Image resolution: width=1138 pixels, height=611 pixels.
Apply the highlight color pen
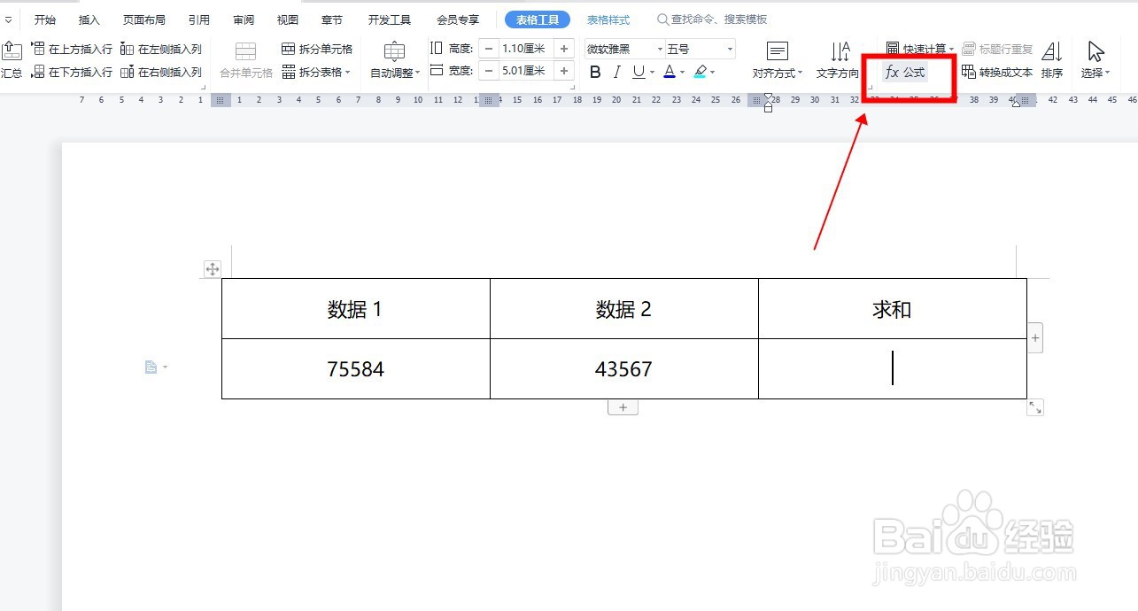[700, 73]
